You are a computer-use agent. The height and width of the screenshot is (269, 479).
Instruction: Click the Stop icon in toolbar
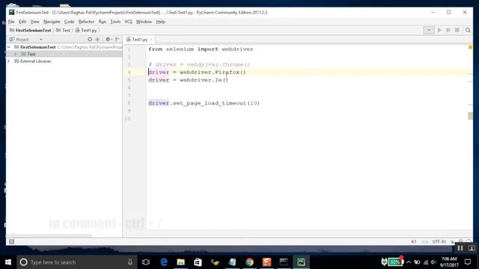point(457,30)
